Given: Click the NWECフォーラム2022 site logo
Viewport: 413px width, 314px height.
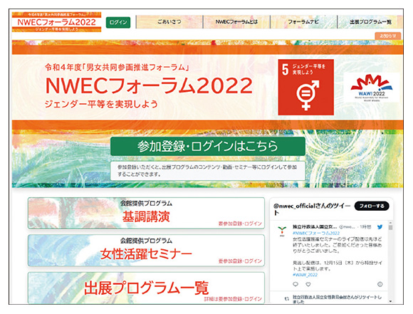Looking at the screenshot, I should (56, 22).
